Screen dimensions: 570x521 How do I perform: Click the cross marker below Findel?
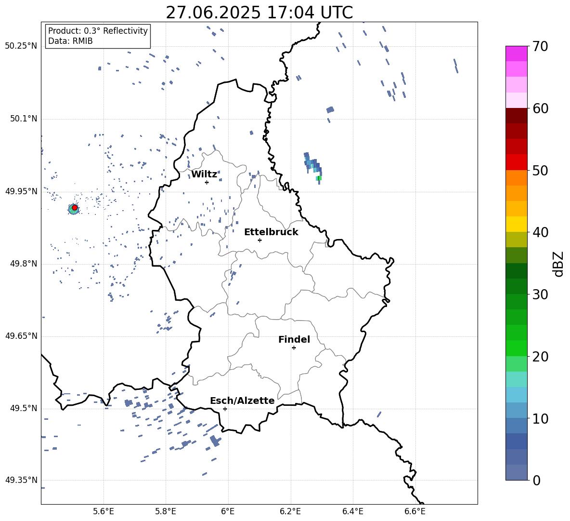[294, 348]
